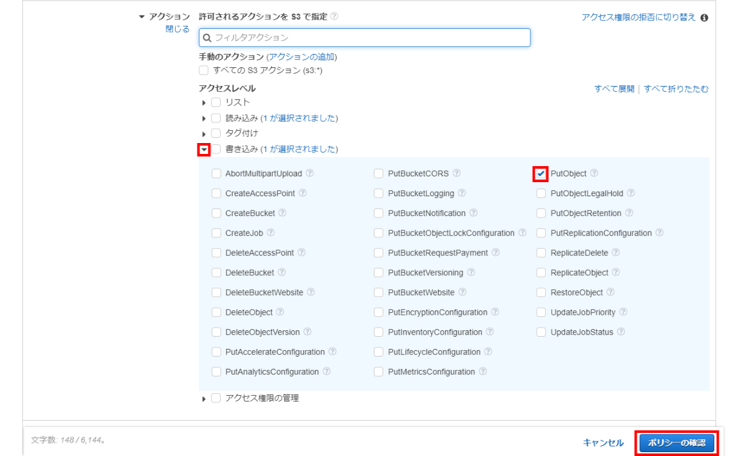Open help icon for DeleteAccessPoint
This screenshot has width=747, height=456.
click(x=301, y=252)
